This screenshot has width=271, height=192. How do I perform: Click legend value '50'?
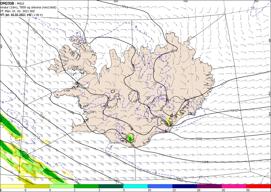tap(248, 190)
